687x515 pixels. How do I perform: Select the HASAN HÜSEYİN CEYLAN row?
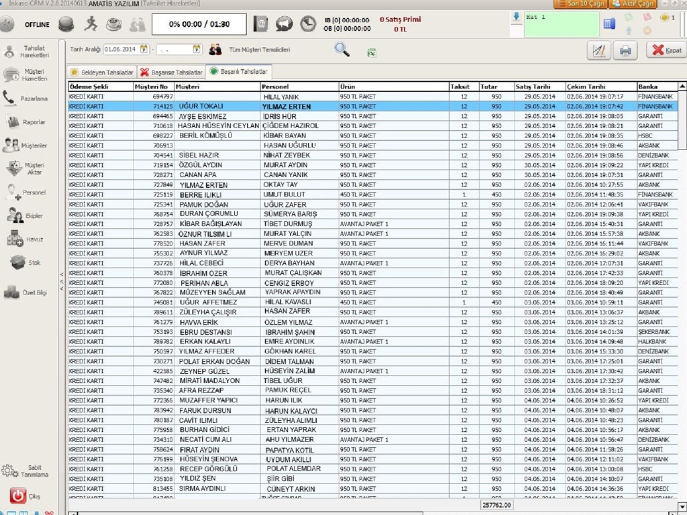point(373,125)
